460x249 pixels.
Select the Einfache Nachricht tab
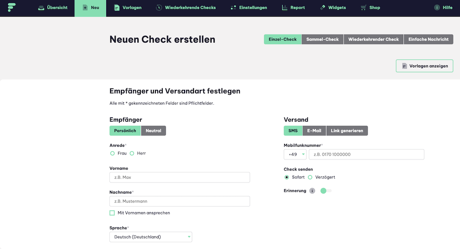pos(428,39)
